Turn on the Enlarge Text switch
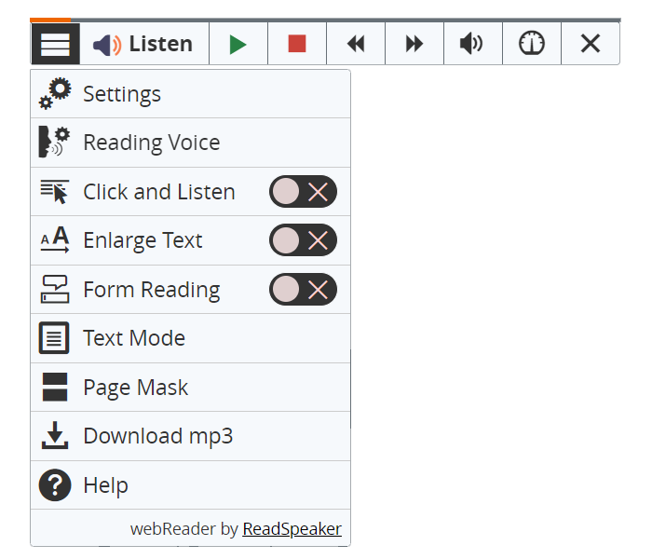Viewport: 652px width, 559px height. point(303,240)
